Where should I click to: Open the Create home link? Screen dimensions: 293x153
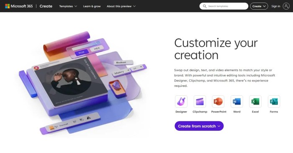(46, 6)
